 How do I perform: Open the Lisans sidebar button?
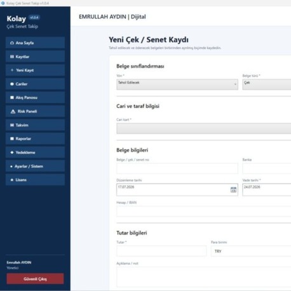pos(36,180)
